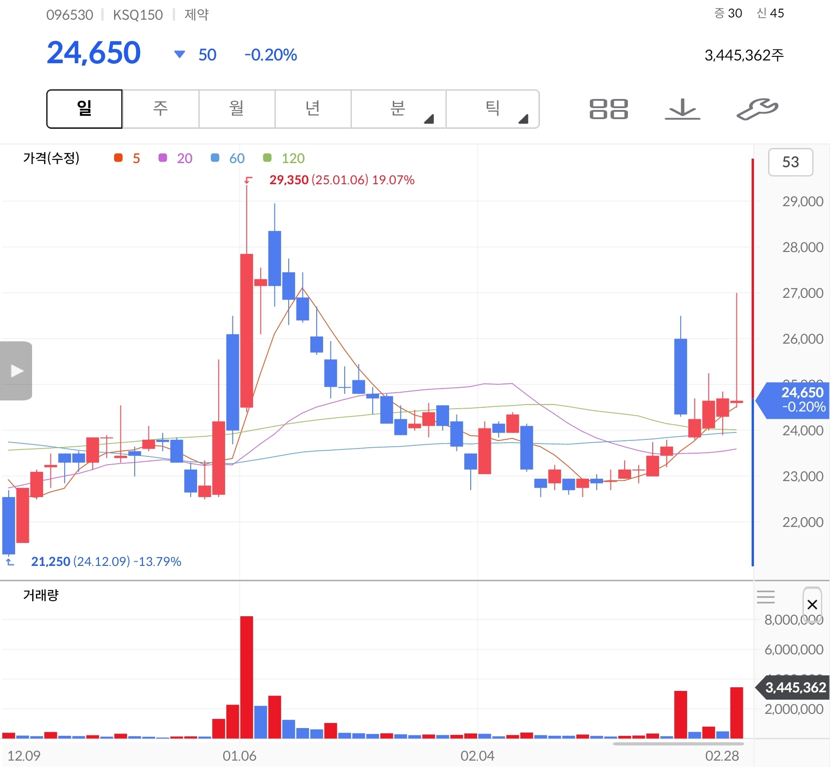The image size is (830, 767).
Task: Open the 틱 (tick) interval dropdown
Action: [492, 109]
